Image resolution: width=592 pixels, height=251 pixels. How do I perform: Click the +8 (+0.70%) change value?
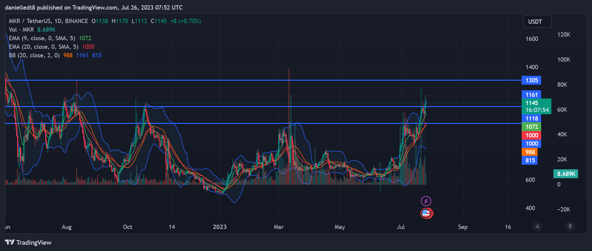[186, 21]
